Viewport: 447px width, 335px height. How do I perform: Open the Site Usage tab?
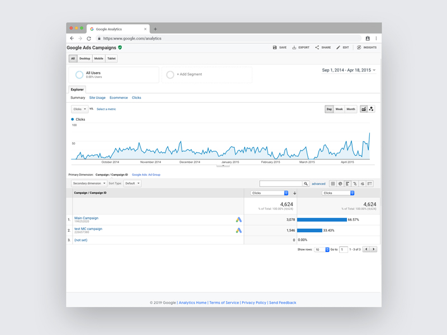(97, 98)
